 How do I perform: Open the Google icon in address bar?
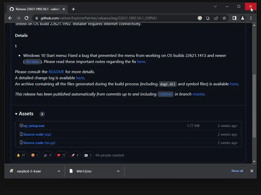[x=200, y=18]
